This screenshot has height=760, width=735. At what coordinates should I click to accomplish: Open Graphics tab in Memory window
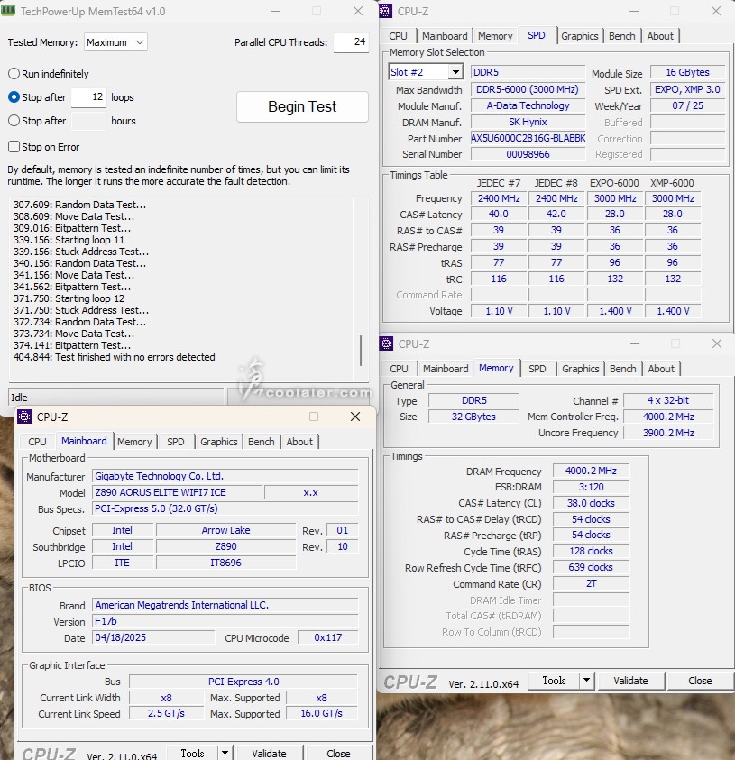[581, 369]
